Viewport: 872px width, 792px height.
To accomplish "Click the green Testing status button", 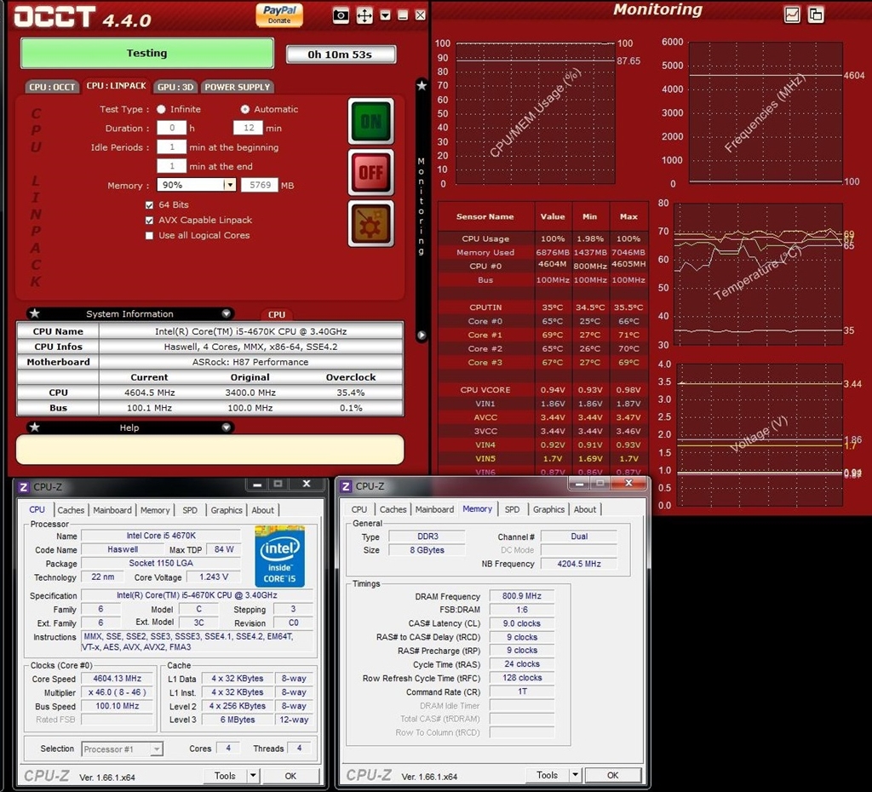I will (146, 54).
